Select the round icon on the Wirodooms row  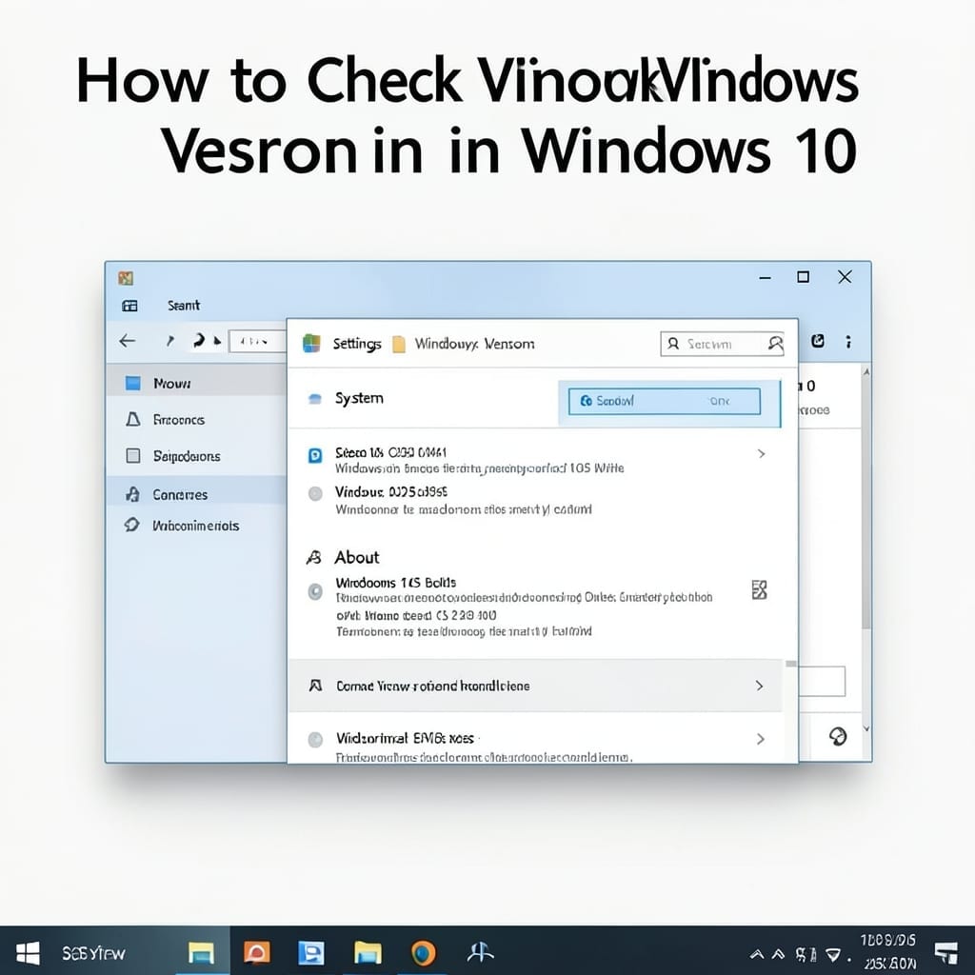coord(315,590)
